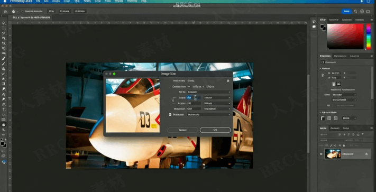Click foreground color swatch in Color panel

(x=322, y=26)
